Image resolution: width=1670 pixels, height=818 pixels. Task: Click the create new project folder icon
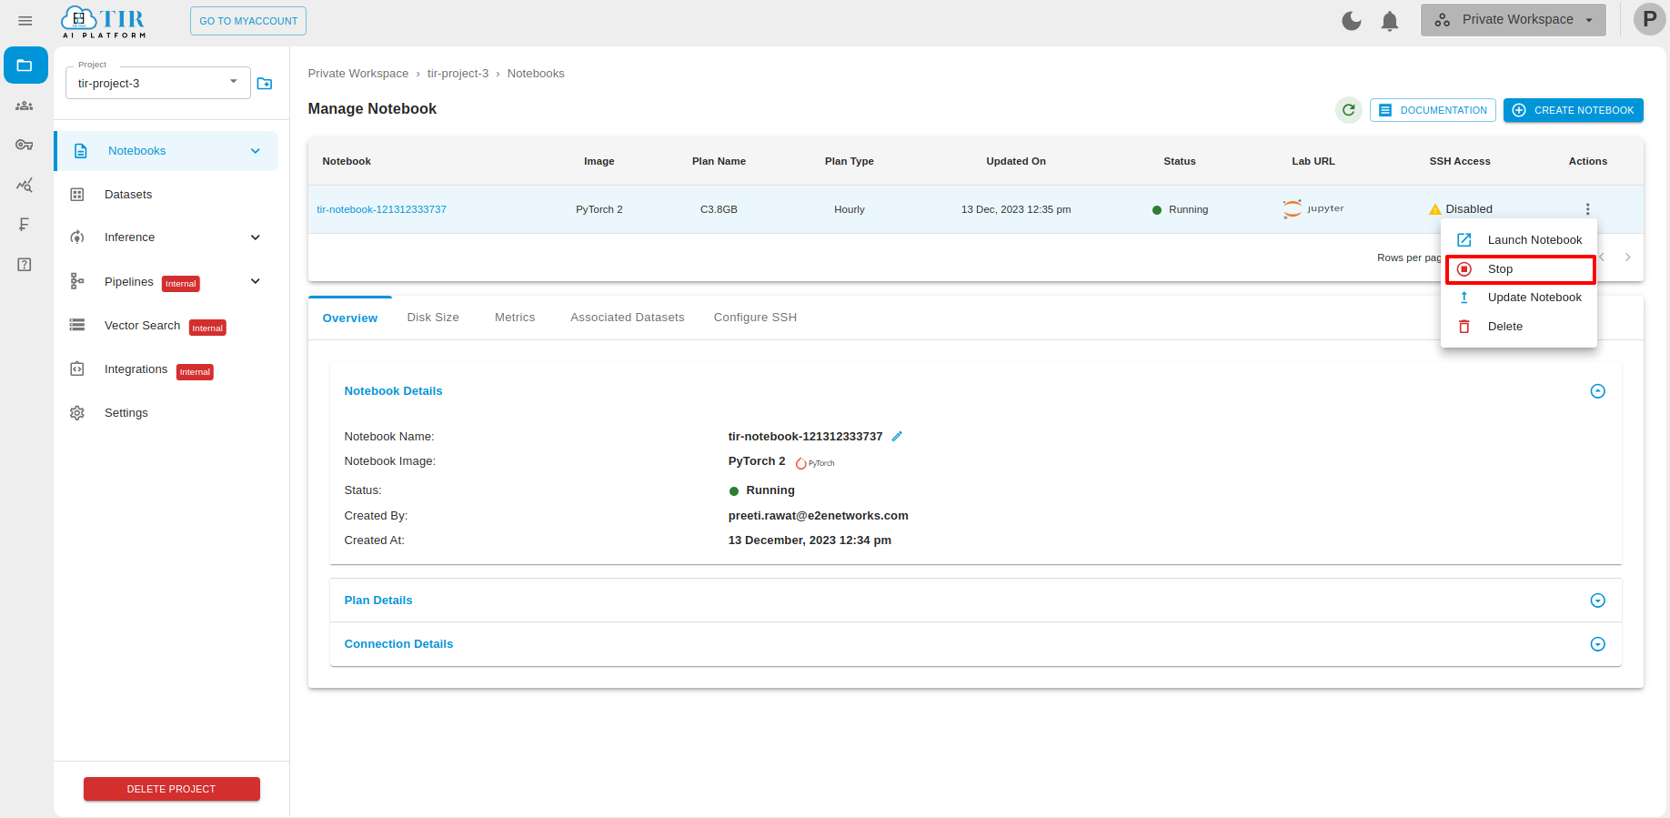[x=265, y=84]
